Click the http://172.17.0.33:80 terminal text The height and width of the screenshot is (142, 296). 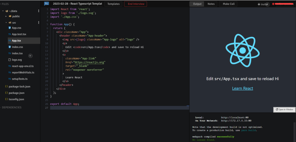[236, 121]
